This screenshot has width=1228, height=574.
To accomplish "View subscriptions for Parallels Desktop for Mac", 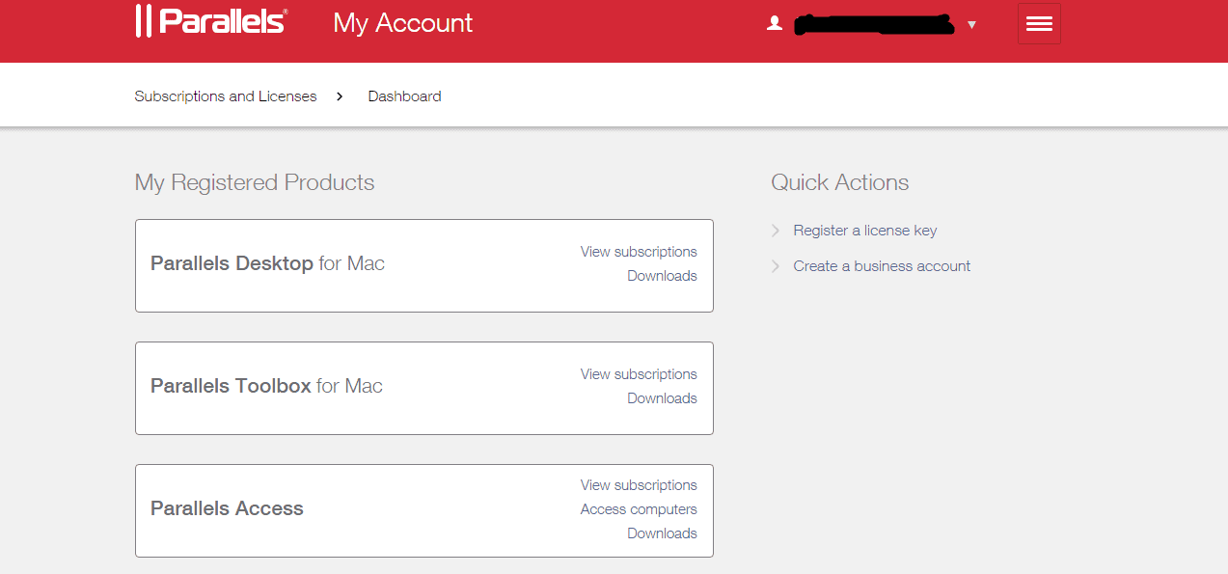I will pos(639,252).
